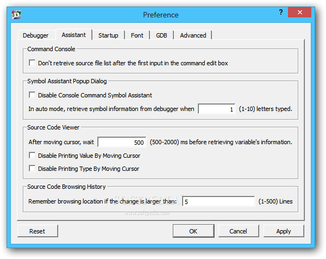This screenshot has width=326, height=259.
Task: Click the Source Code Viewer group label
Action: pos(53,127)
